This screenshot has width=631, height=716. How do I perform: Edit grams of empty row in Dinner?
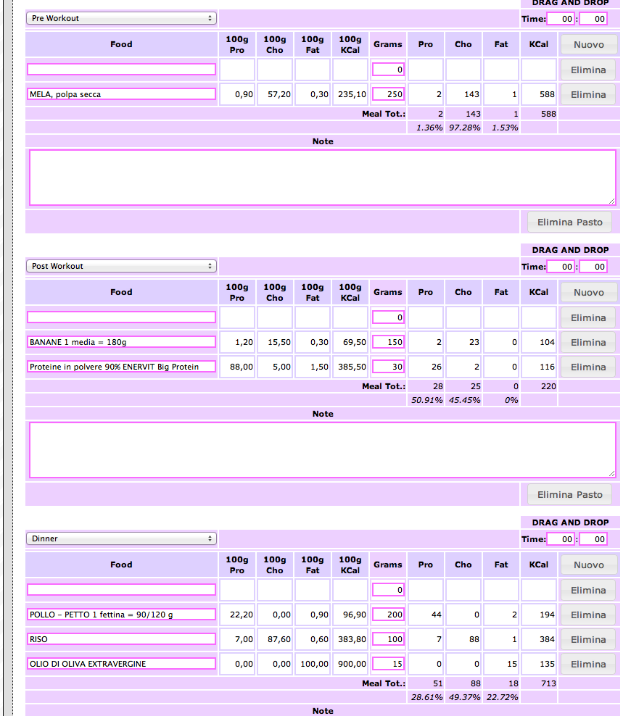coord(388,590)
